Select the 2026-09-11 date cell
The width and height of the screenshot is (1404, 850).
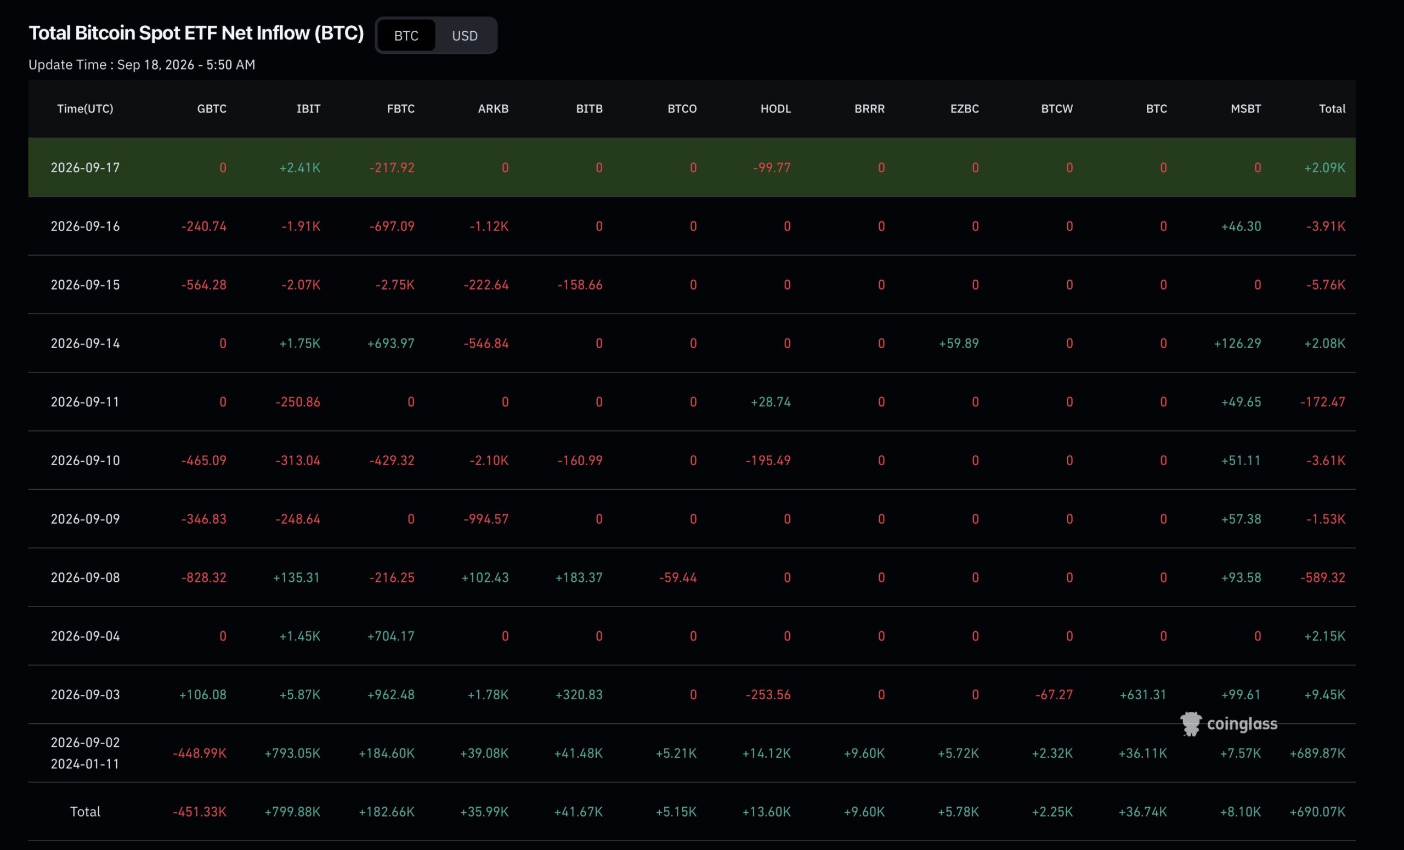(x=85, y=401)
